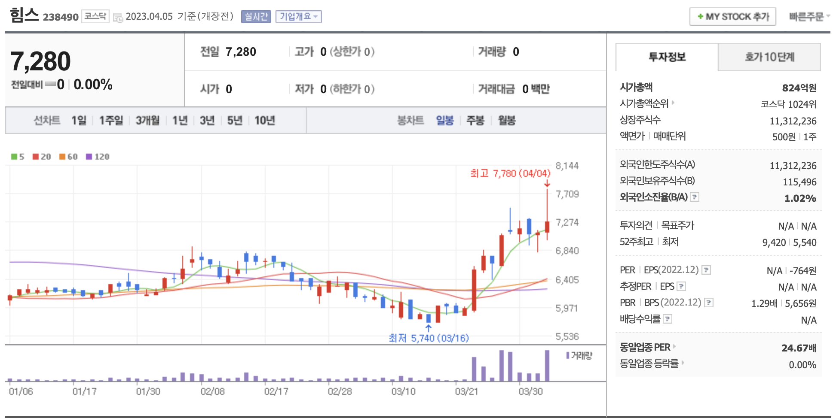Switch chart to 월봉 monthly candles
This screenshot has height=418, width=833.
pyautogui.click(x=506, y=121)
